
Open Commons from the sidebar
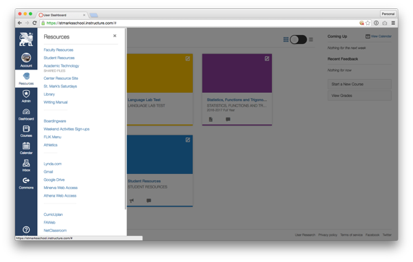[26, 183]
